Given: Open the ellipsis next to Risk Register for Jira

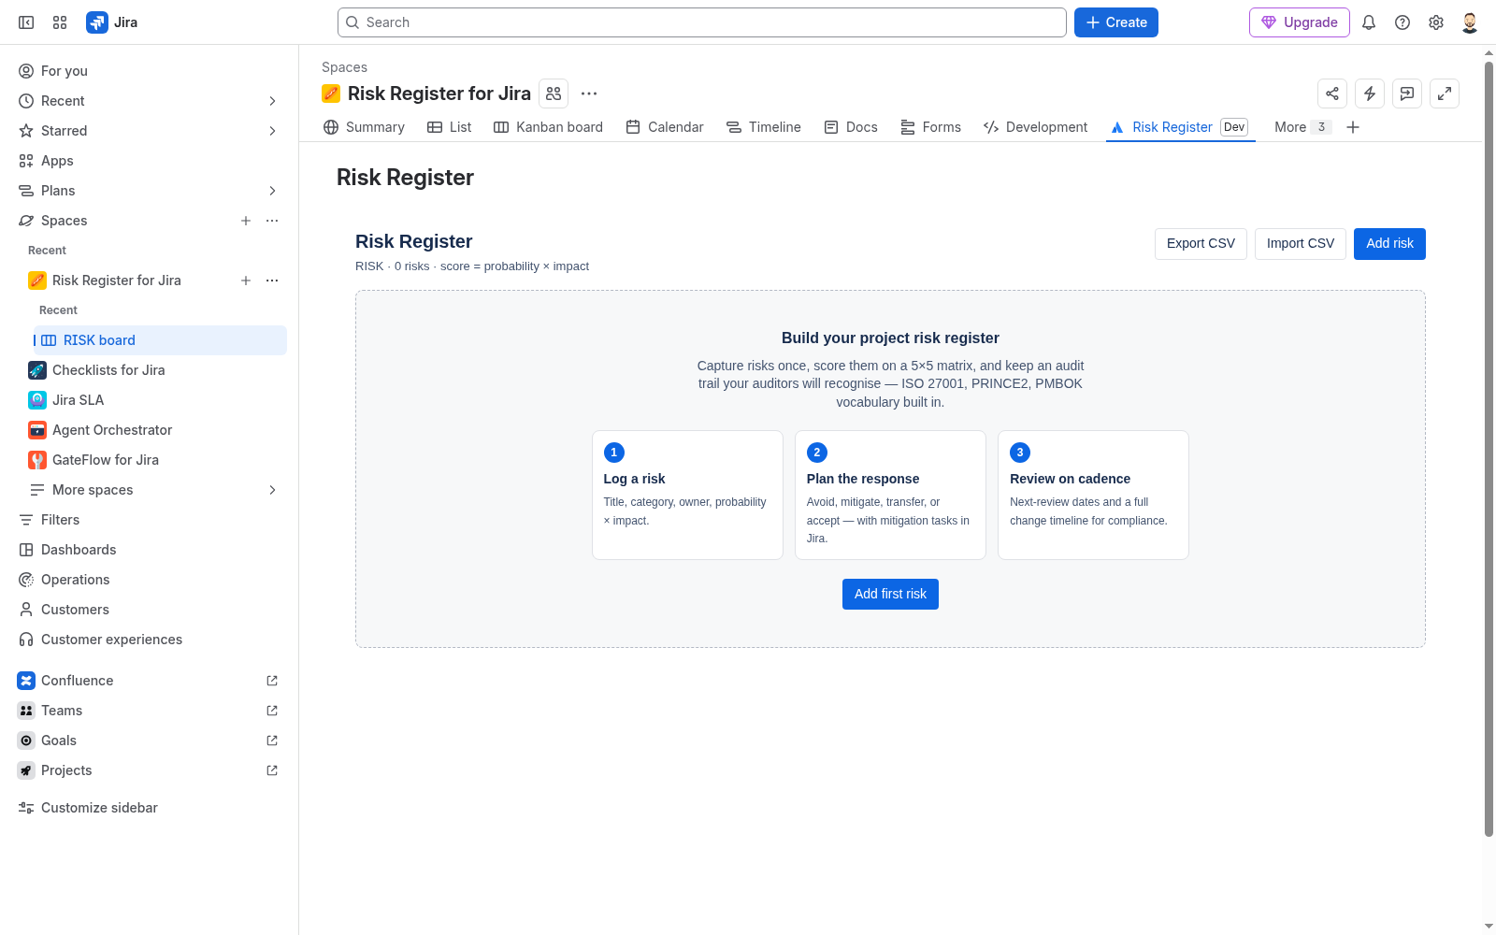Looking at the screenshot, I should click(x=272, y=280).
